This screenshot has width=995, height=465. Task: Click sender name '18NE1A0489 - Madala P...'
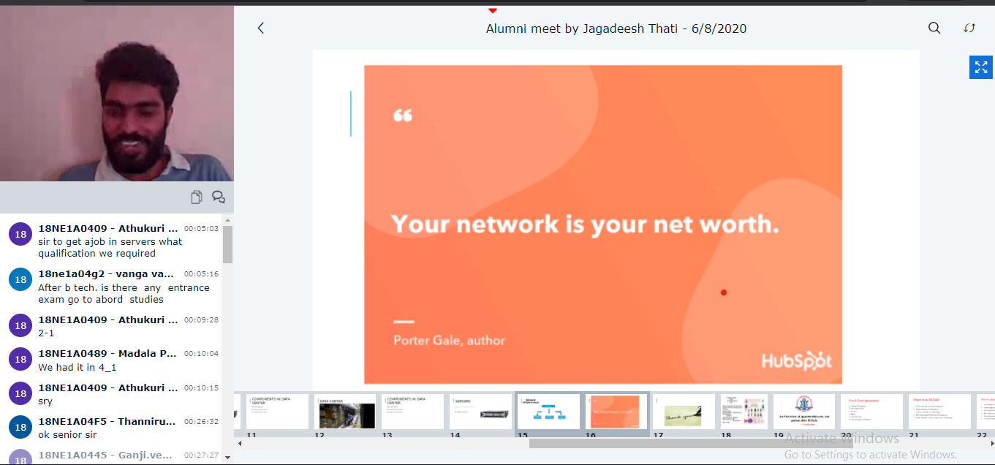point(107,353)
